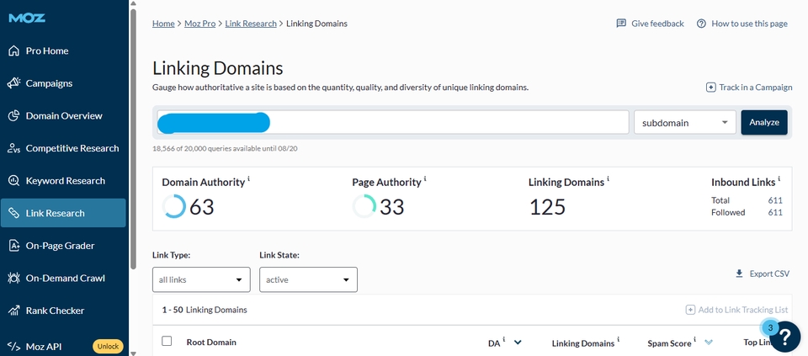Click the Export CSV download icon

(x=739, y=274)
